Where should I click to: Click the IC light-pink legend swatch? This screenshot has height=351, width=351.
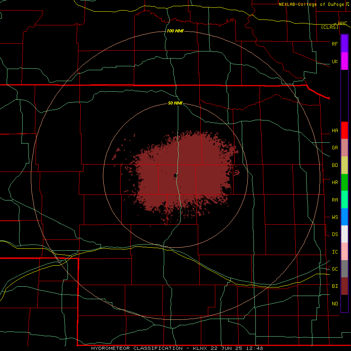[344, 252]
